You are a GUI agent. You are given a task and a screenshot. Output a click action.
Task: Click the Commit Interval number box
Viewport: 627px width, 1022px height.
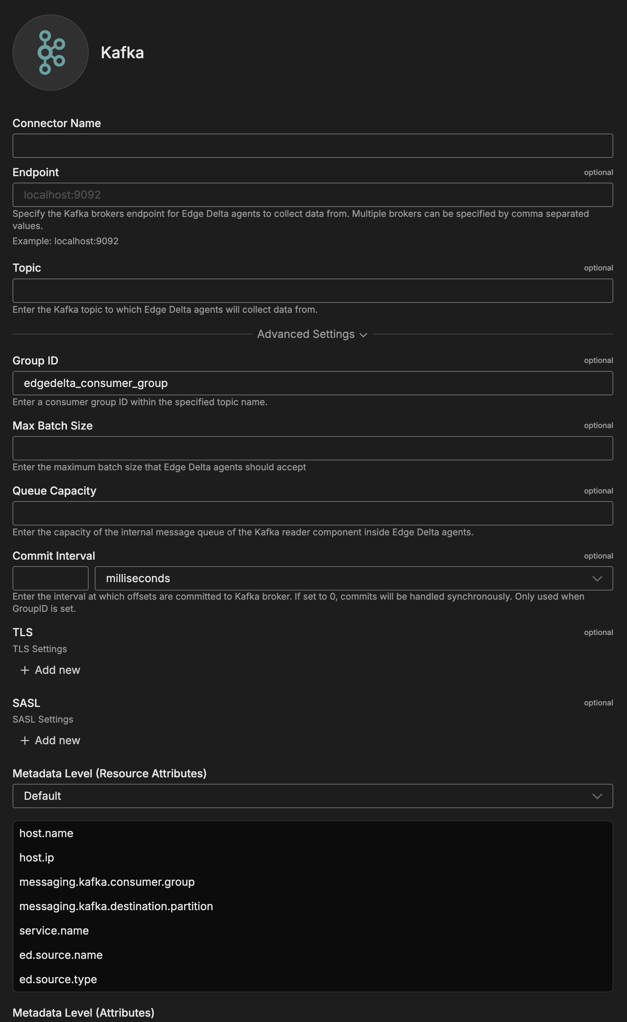pyautogui.click(x=51, y=578)
